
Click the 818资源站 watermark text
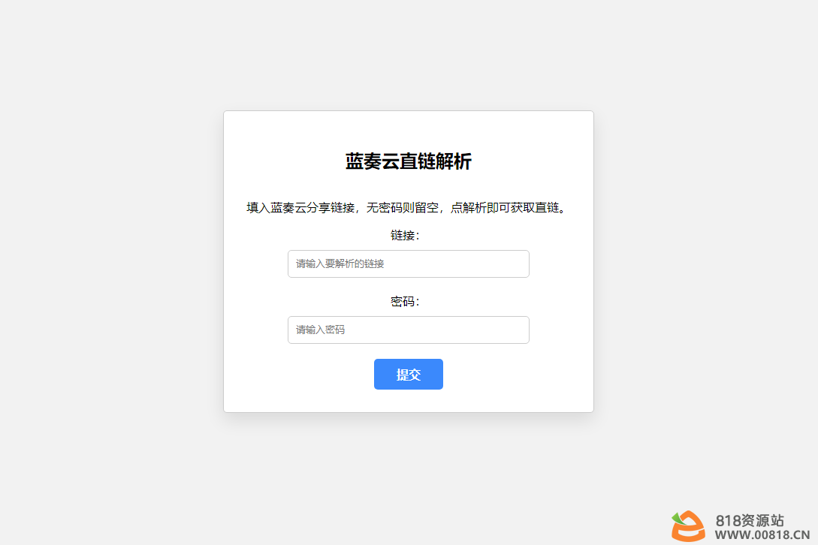[750, 520]
